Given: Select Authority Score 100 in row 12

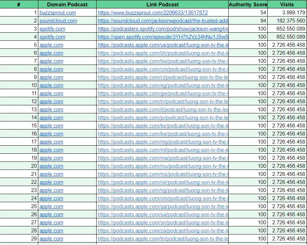Looking at the screenshot, I should pyautogui.click(x=248, y=101).
